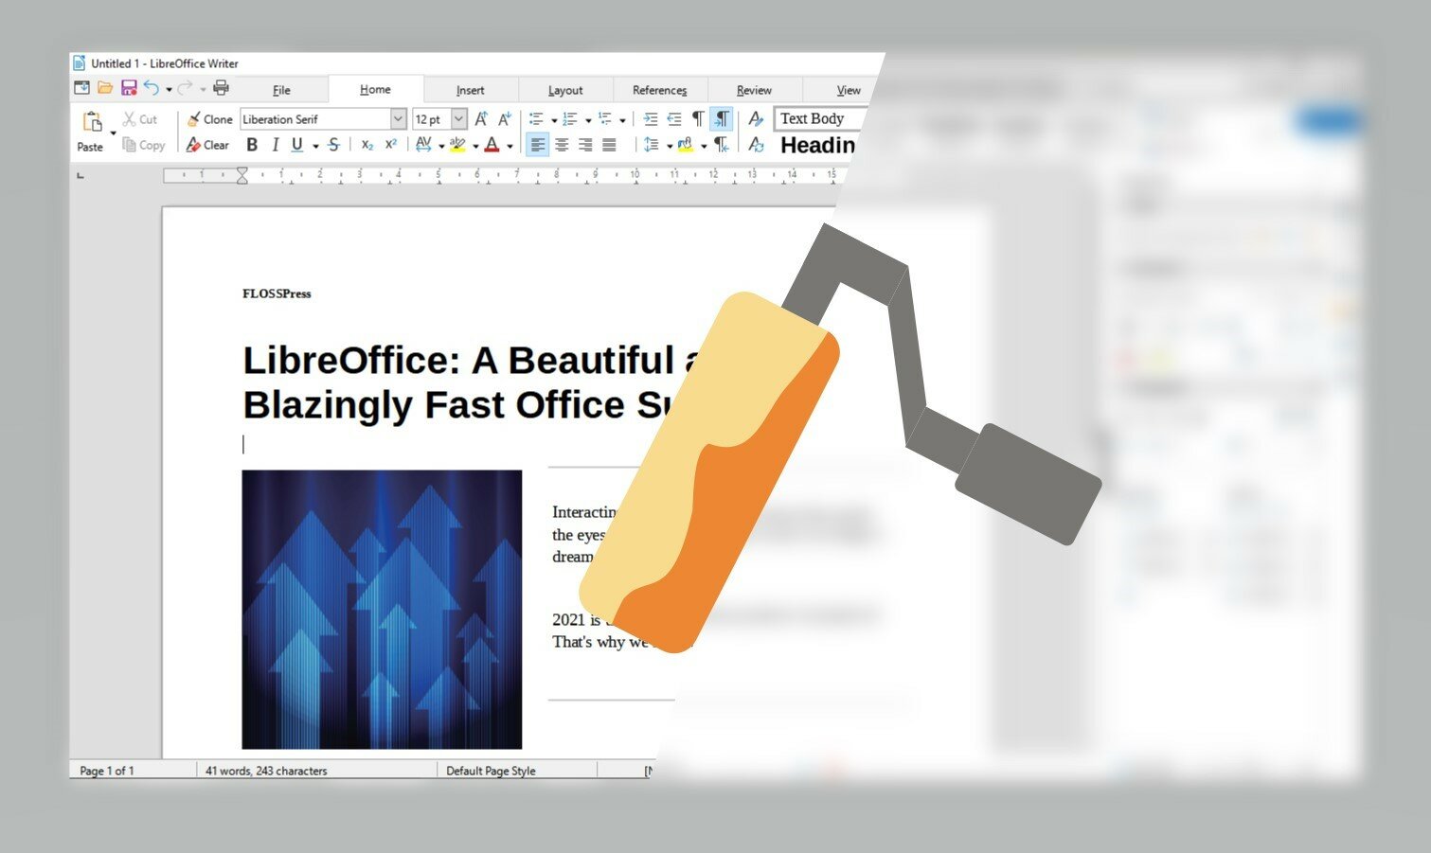Click Clone formatting button
This screenshot has width=1431, height=853.
(208, 119)
